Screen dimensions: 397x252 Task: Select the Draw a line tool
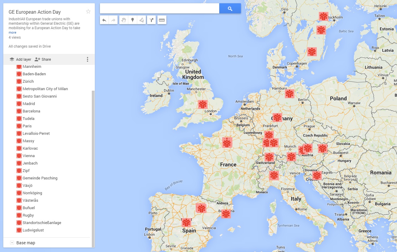click(x=141, y=20)
